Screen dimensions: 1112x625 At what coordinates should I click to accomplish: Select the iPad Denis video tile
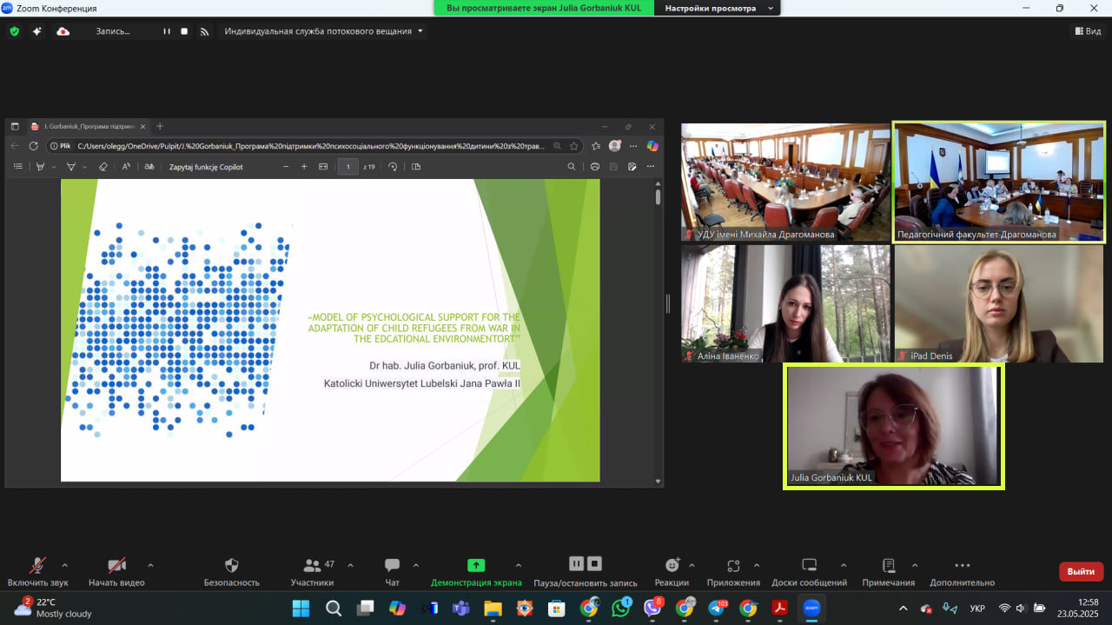[x=999, y=303]
